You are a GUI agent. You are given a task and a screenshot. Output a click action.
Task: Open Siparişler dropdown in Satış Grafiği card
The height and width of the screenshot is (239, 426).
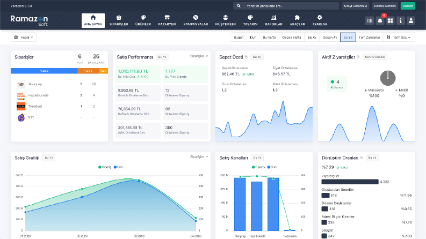click(199, 157)
